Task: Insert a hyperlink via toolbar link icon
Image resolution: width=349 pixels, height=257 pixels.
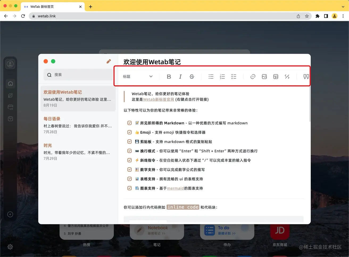Action: (x=253, y=77)
